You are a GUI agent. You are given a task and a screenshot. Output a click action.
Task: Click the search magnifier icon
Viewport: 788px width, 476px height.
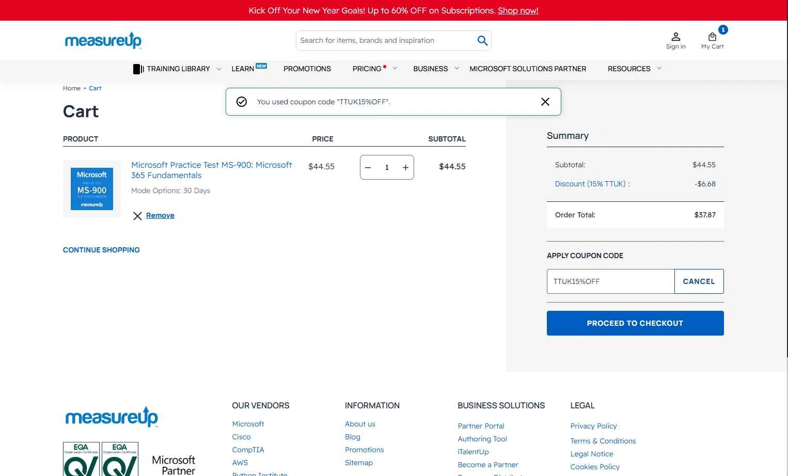tap(482, 40)
